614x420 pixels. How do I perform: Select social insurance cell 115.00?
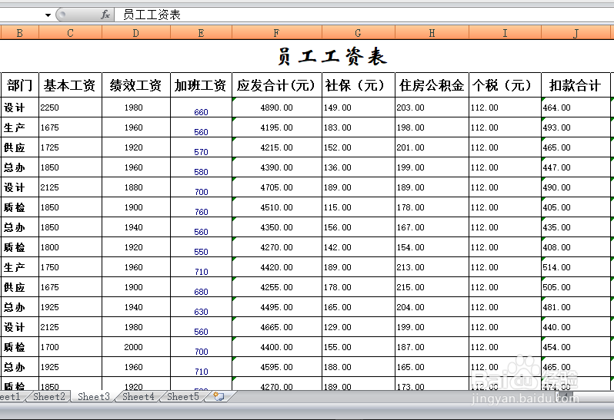click(359, 207)
